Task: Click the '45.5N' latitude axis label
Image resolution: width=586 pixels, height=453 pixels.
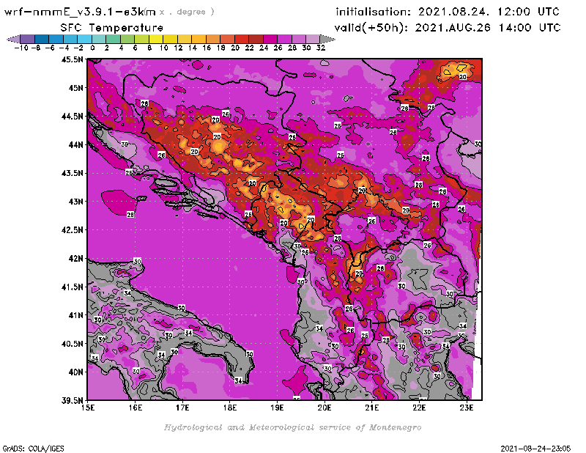Action: click(x=72, y=59)
